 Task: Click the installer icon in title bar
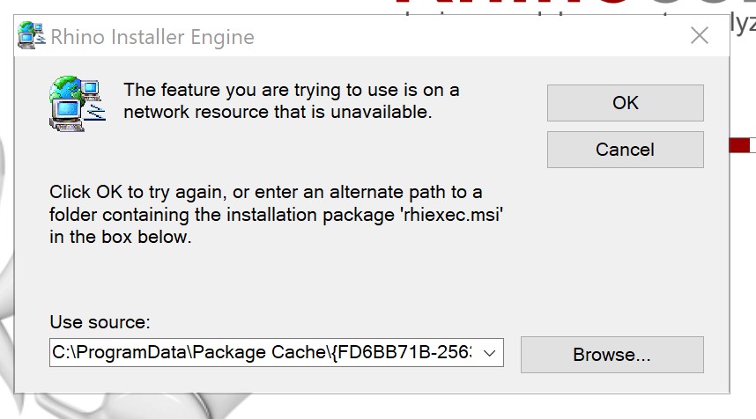[x=32, y=37]
